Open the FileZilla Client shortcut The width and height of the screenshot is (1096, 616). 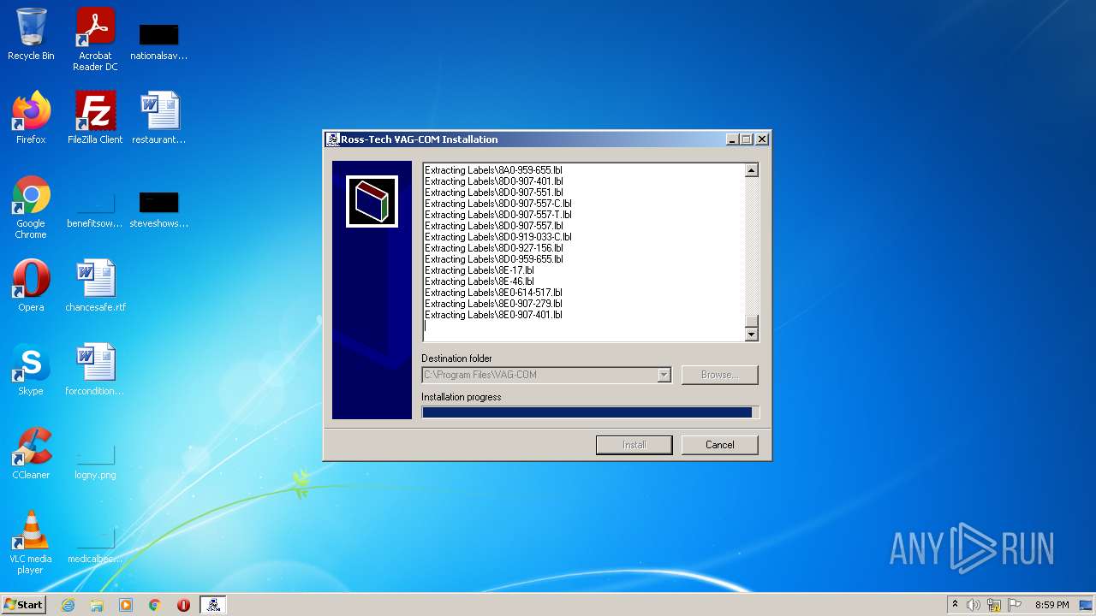[95, 118]
